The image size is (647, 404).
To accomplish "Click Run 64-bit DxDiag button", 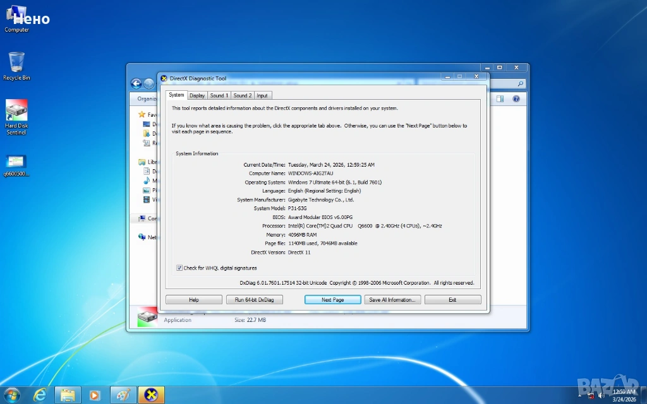I will click(x=254, y=300).
